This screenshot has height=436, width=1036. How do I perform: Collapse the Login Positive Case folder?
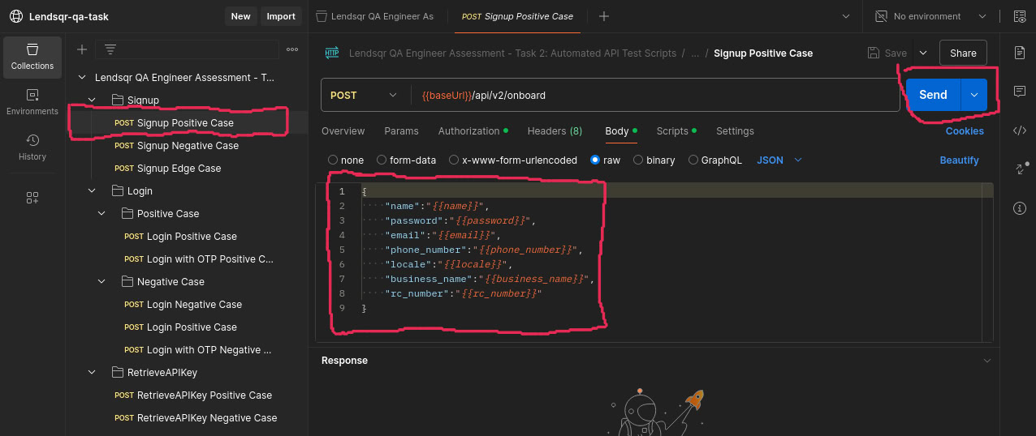tap(101, 214)
